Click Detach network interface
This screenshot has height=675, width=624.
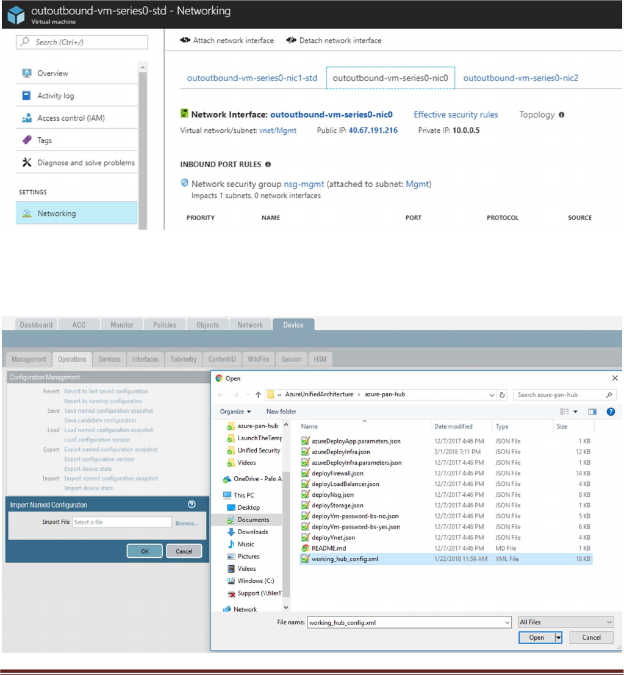coord(334,40)
